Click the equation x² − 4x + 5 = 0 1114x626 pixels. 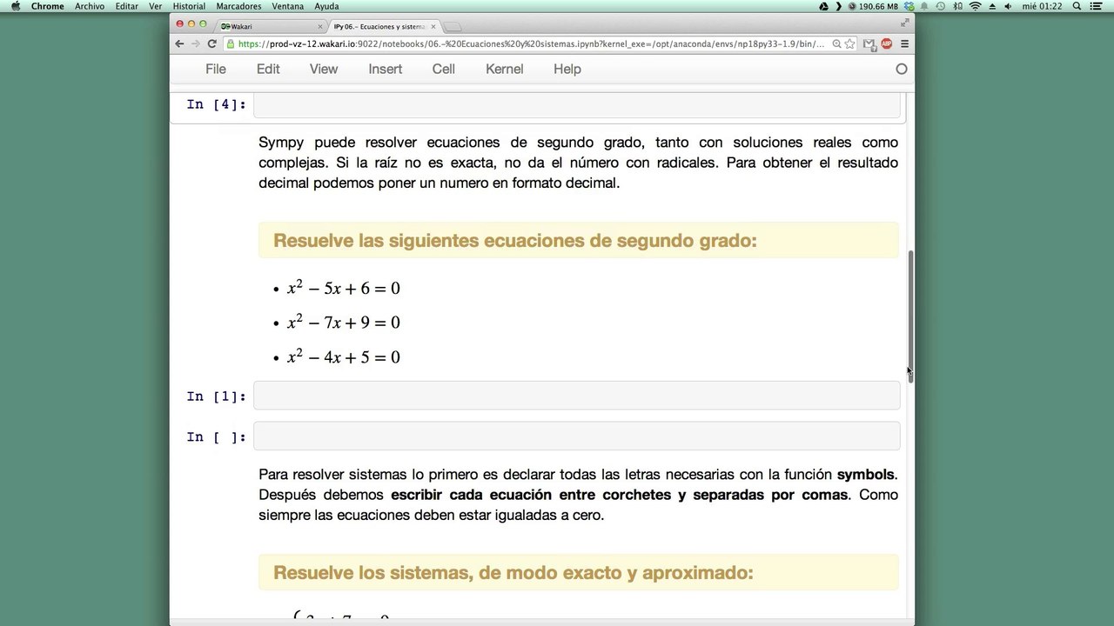click(344, 356)
